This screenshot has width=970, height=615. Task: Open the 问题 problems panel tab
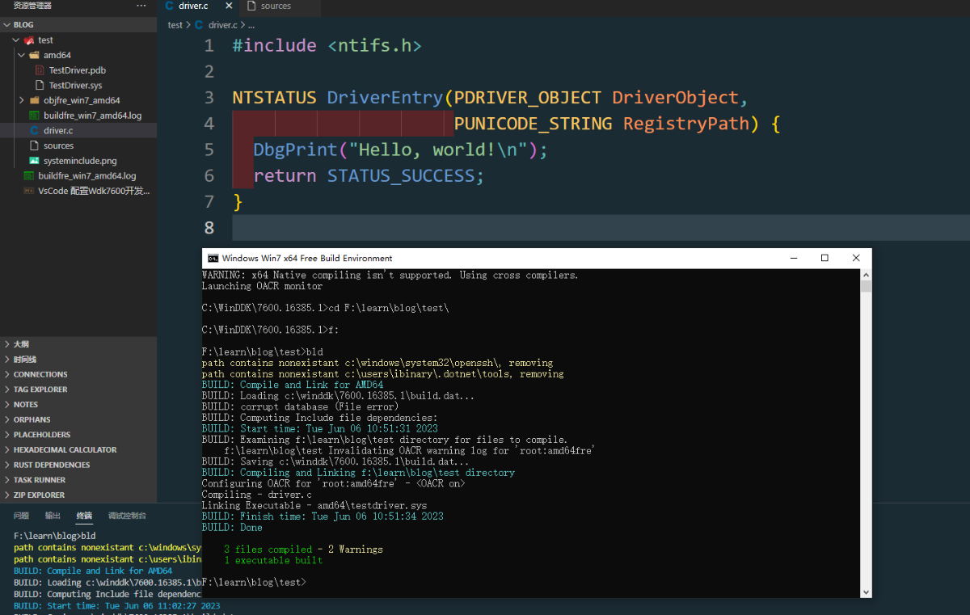coord(21,516)
